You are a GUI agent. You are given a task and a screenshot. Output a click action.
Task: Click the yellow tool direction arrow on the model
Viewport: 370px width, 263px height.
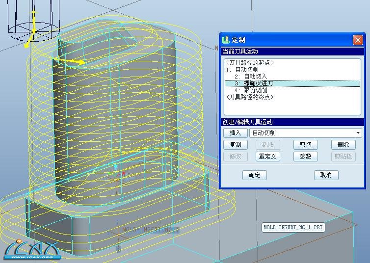click(75, 62)
